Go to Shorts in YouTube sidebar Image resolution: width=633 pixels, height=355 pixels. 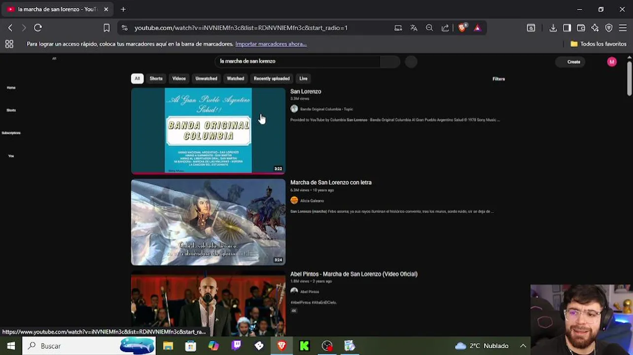click(11, 110)
